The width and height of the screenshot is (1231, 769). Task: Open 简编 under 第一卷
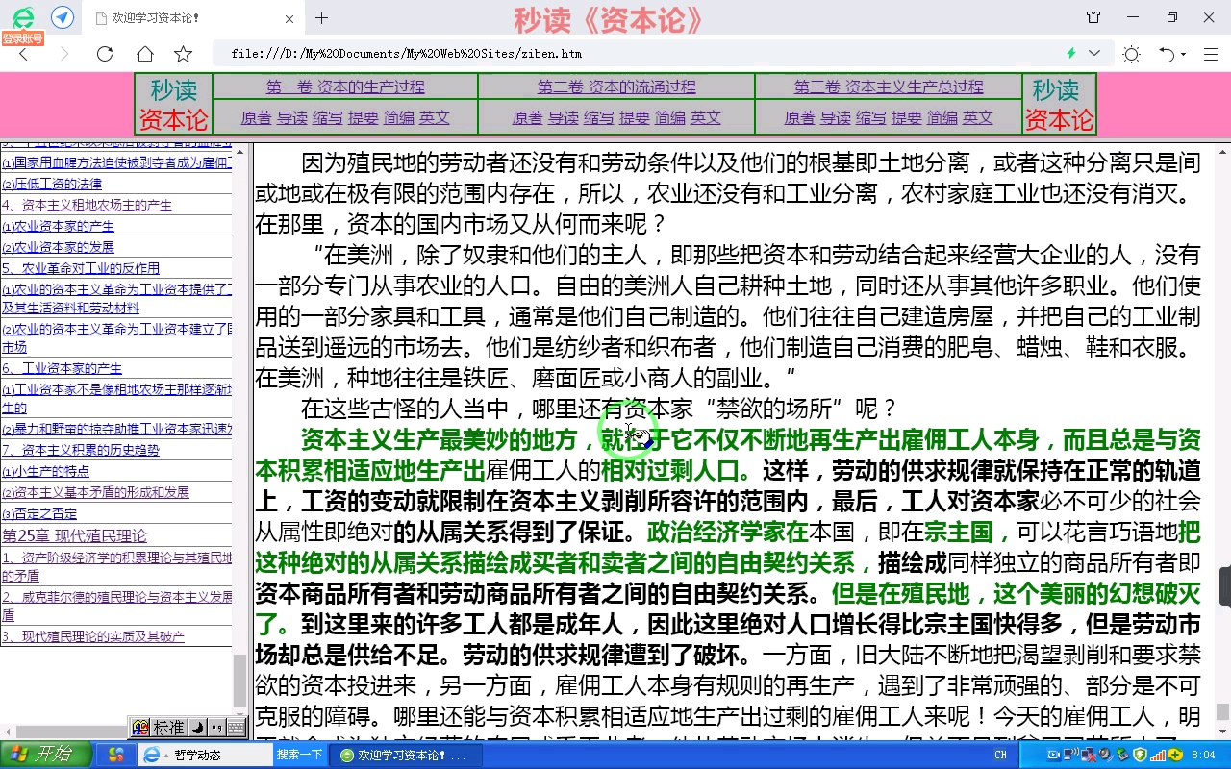399,117
